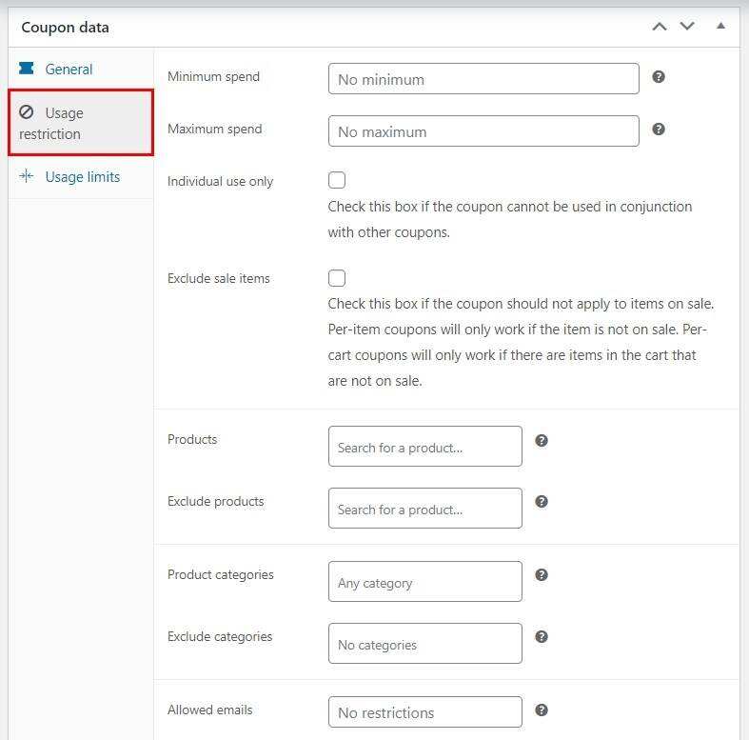Check the Exclude sale items box
The image size is (749, 740).
tap(337, 278)
